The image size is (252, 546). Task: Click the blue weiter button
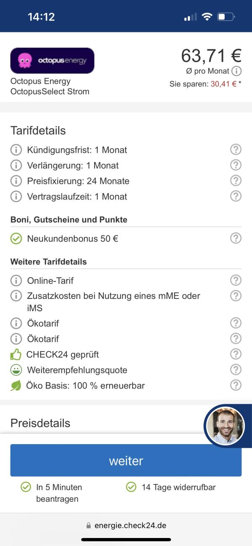[x=126, y=461]
